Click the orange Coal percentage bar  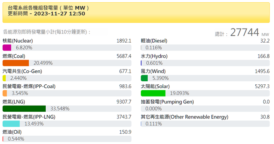[16, 63]
